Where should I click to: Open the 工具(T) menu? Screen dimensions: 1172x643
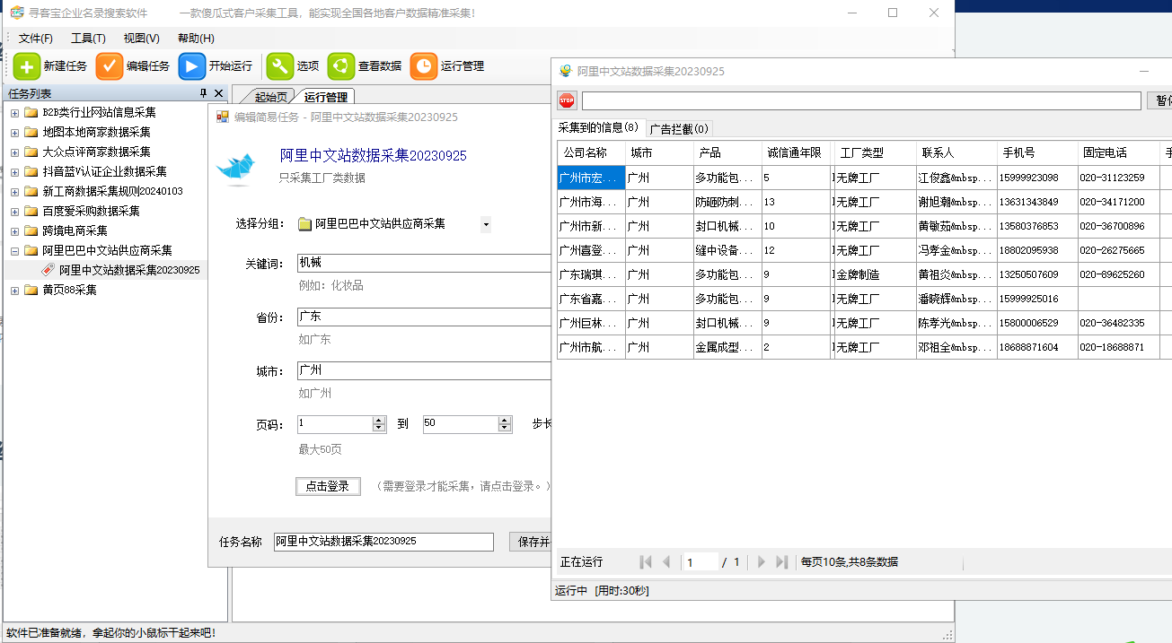pyautogui.click(x=88, y=39)
